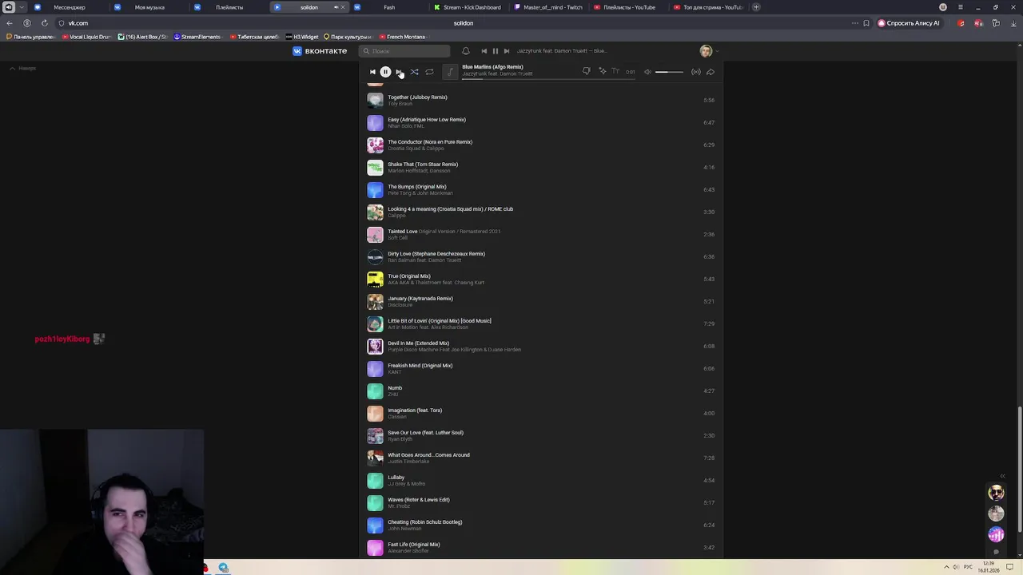Seek on the track progress bar

548,79
